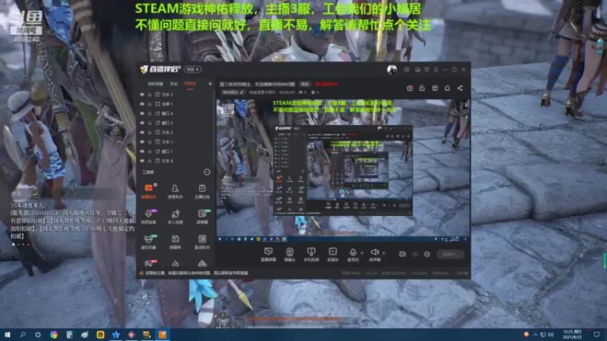
Task: Click the layer list vertical scrollbar
Action: coord(214,127)
